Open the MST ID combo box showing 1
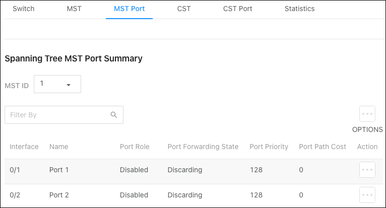Image resolution: width=386 pixels, height=208 pixels. tap(57, 84)
